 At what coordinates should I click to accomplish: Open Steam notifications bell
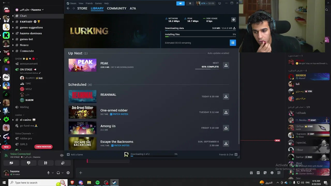click(x=190, y=3)
